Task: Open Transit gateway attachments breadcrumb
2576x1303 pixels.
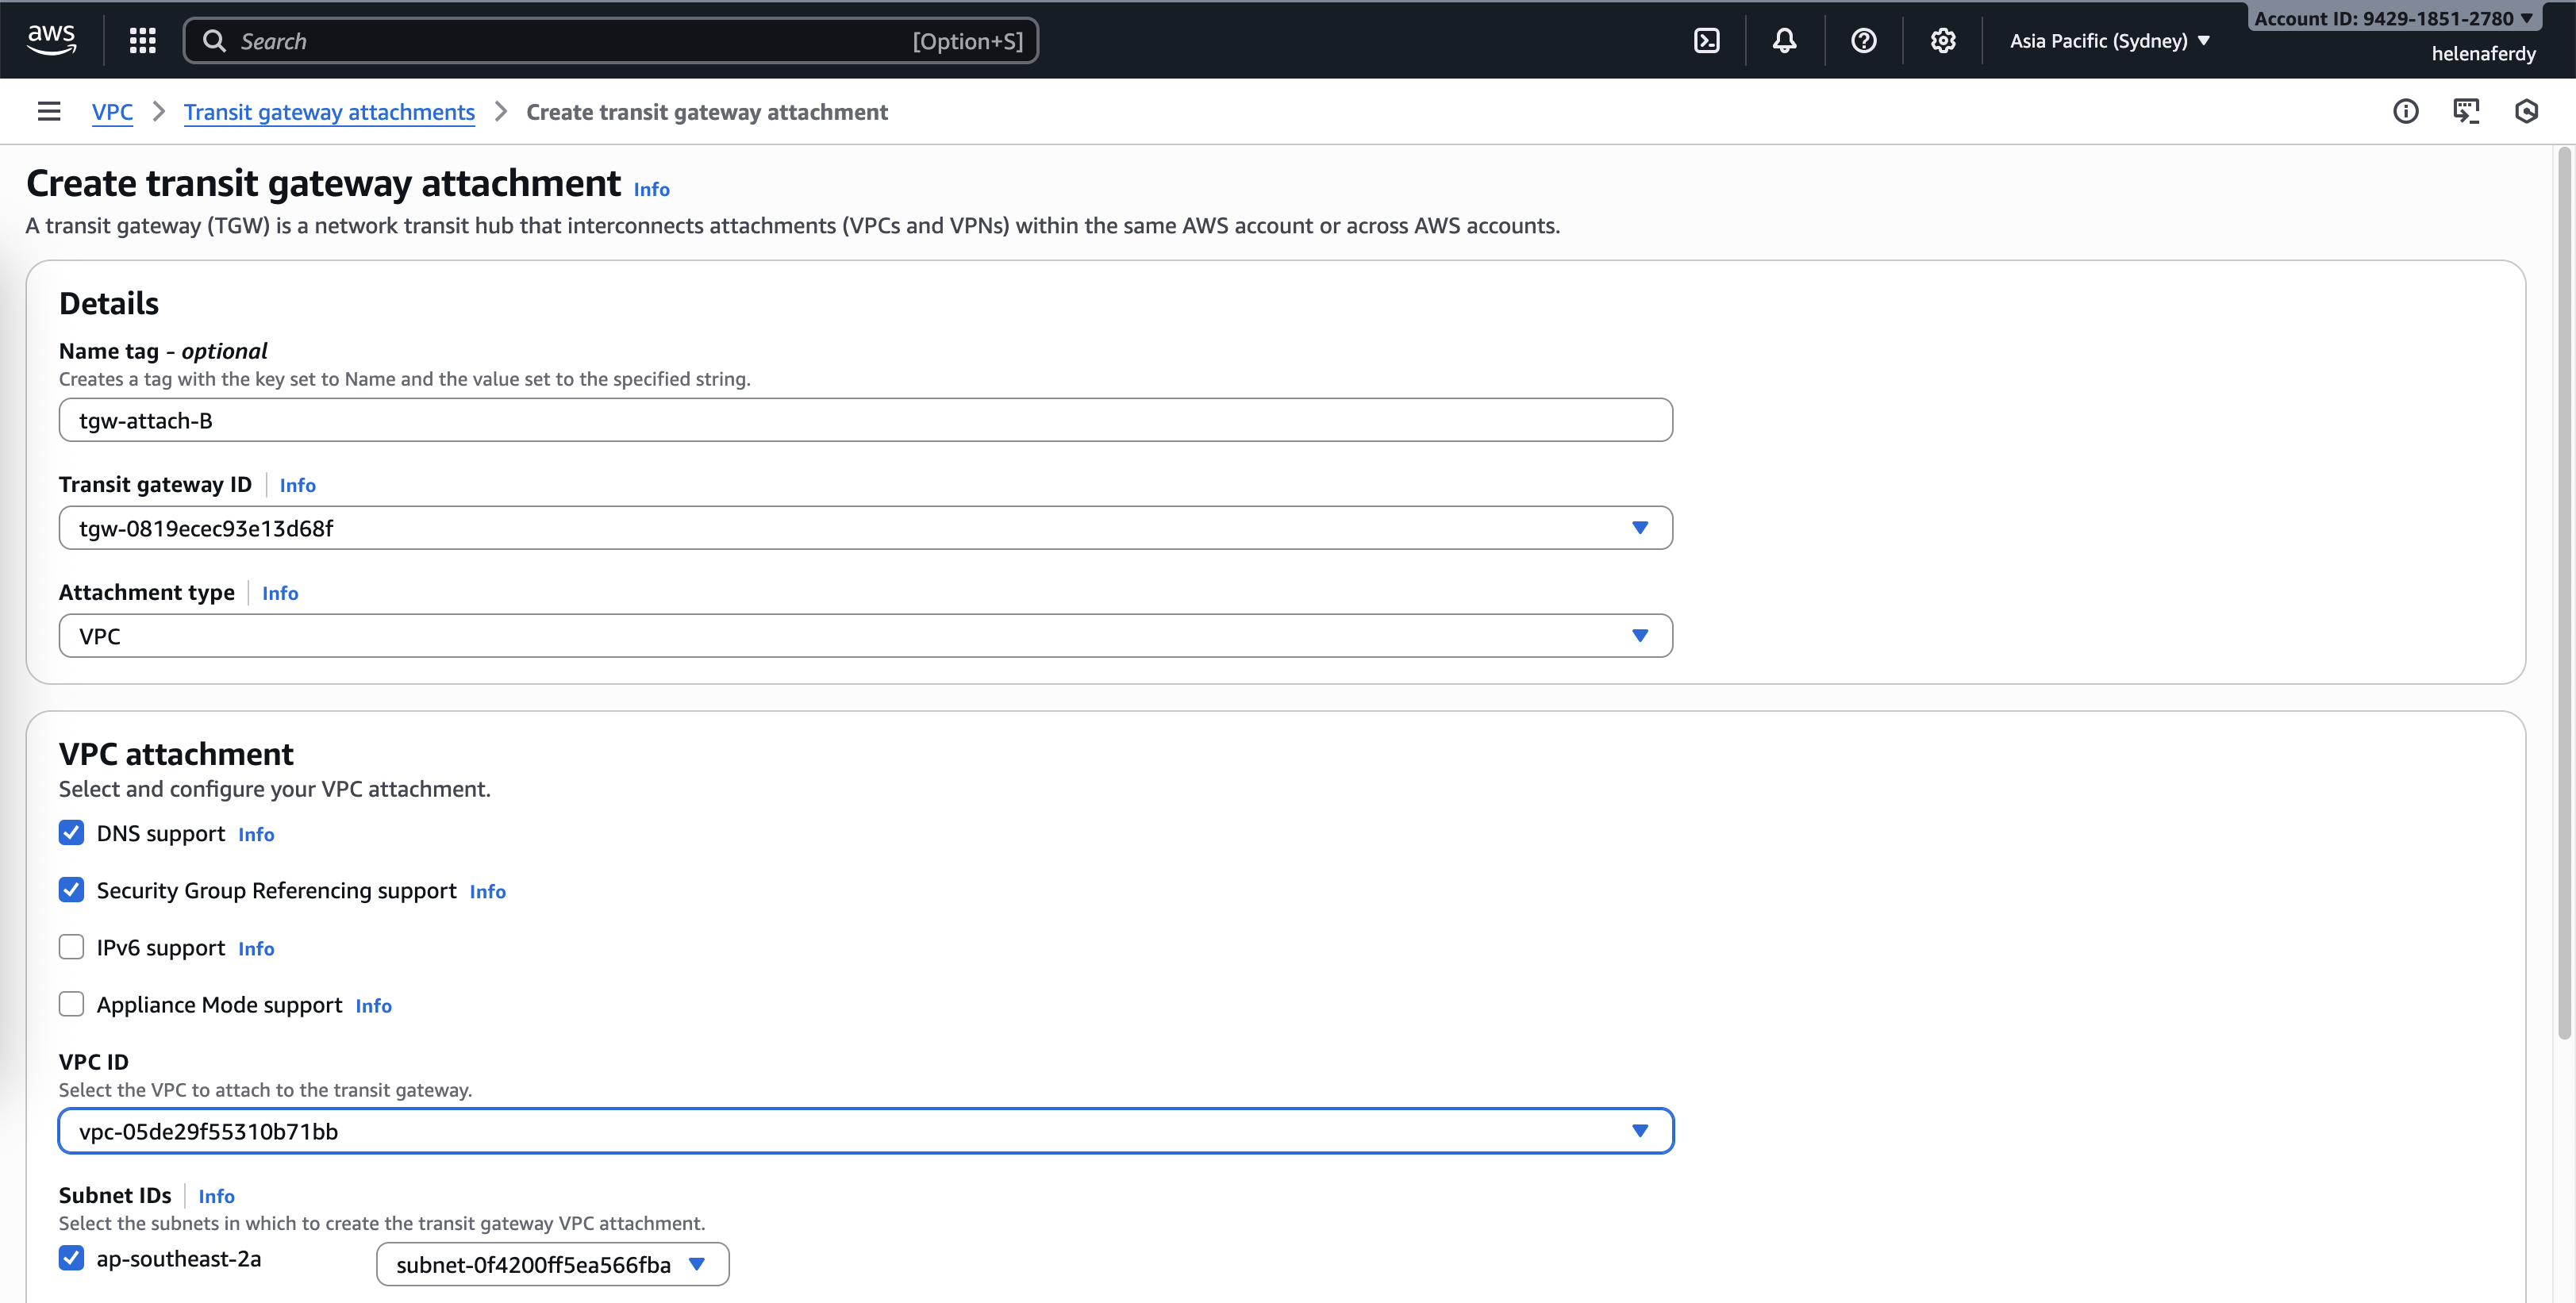Action: tap(329, 112)
